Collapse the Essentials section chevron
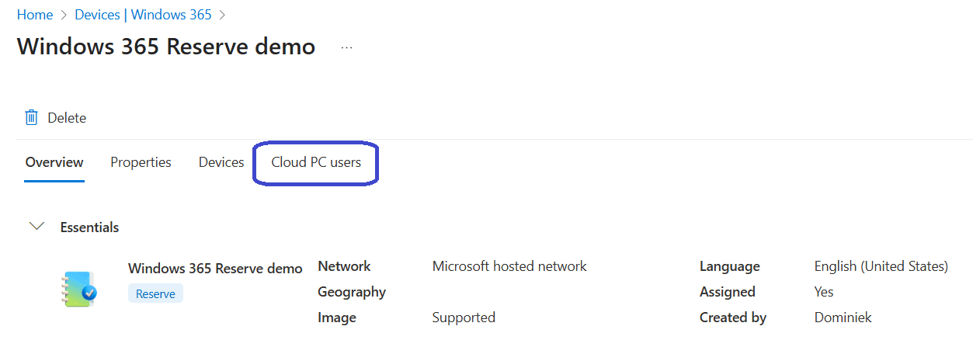Viewport: 973px width, 354px height. tap(36, 227)
